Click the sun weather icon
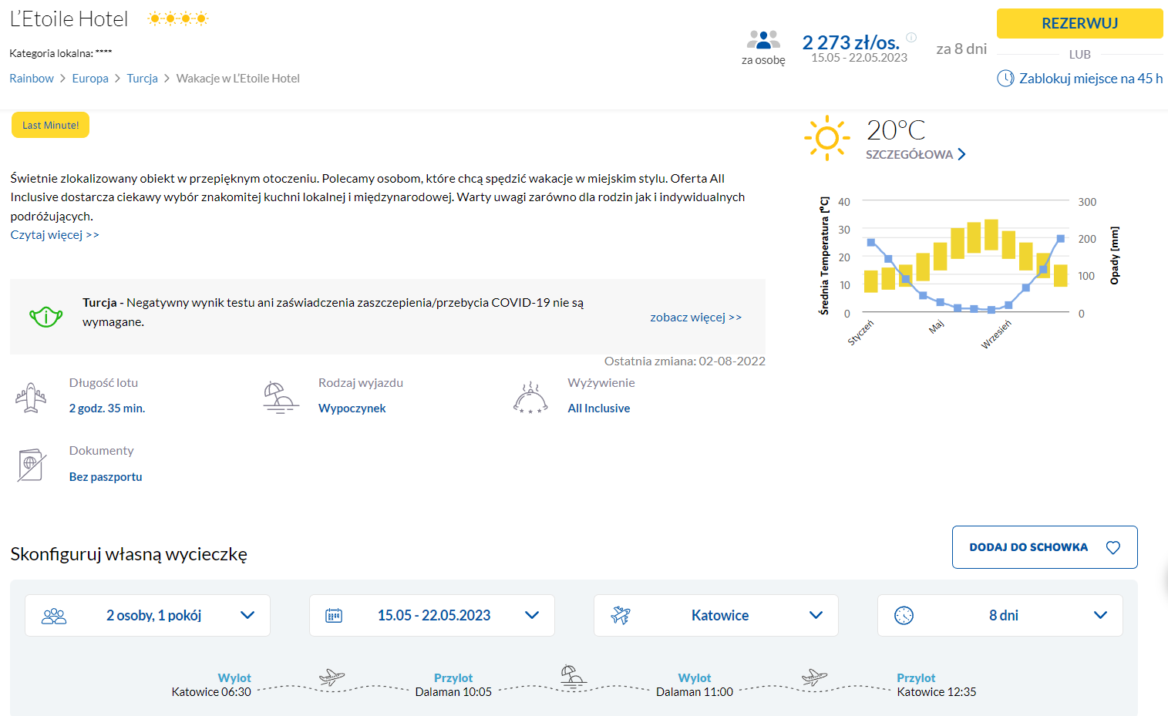1168x716 pixels. pyautogui.click(x=826, y=138)
